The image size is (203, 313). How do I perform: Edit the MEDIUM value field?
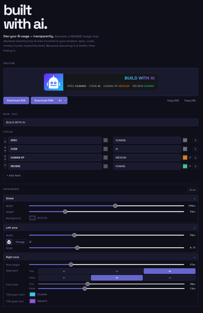tap(147, 157)
